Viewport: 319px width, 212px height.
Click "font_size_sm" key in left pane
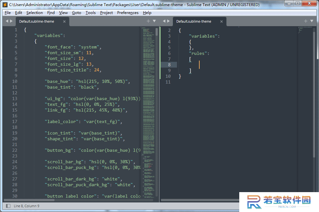(x=63, y=53)
